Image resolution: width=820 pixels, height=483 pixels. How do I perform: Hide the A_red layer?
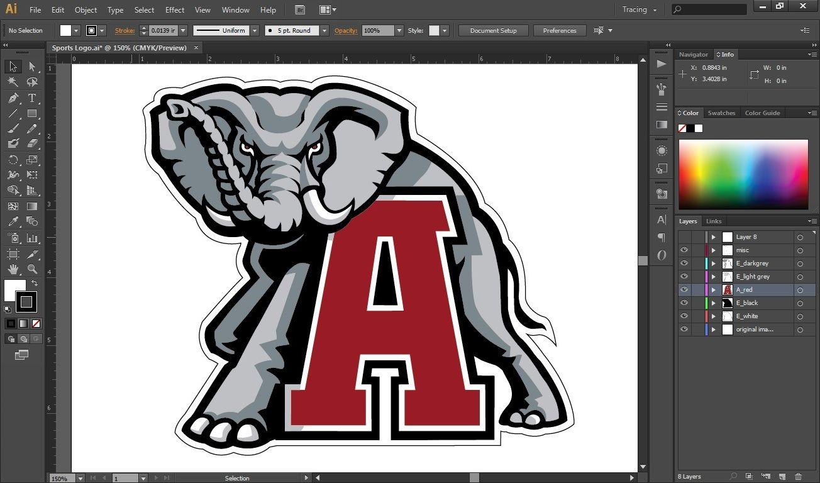[x=684, y=290]
